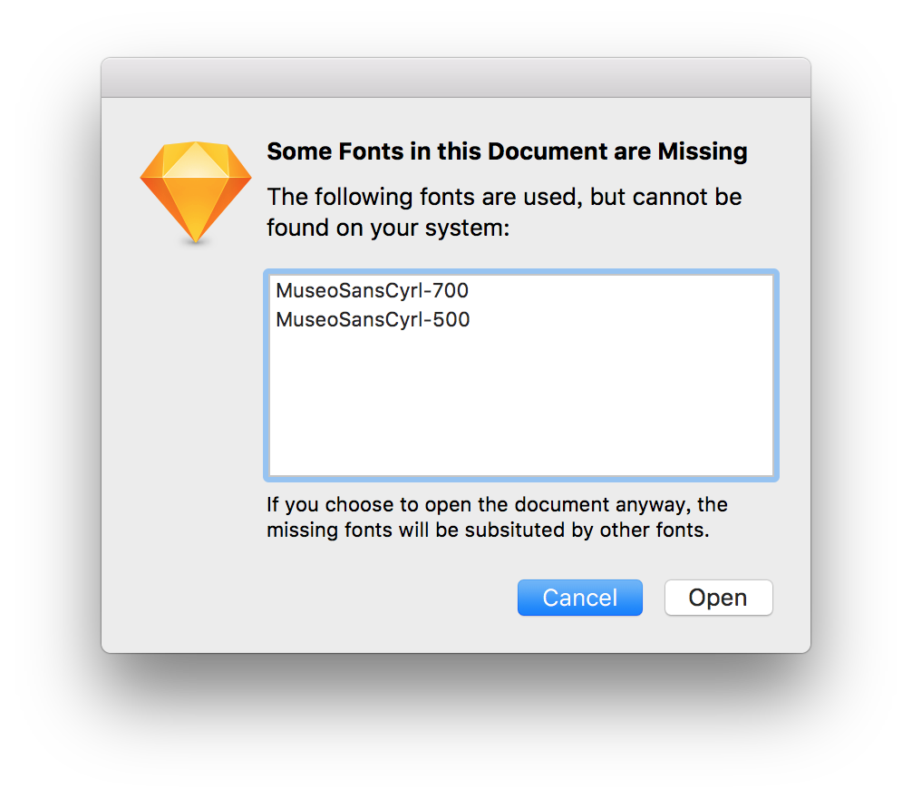Click the 'If you choose to open' note
912x798 pixels.
click(497, 504)
